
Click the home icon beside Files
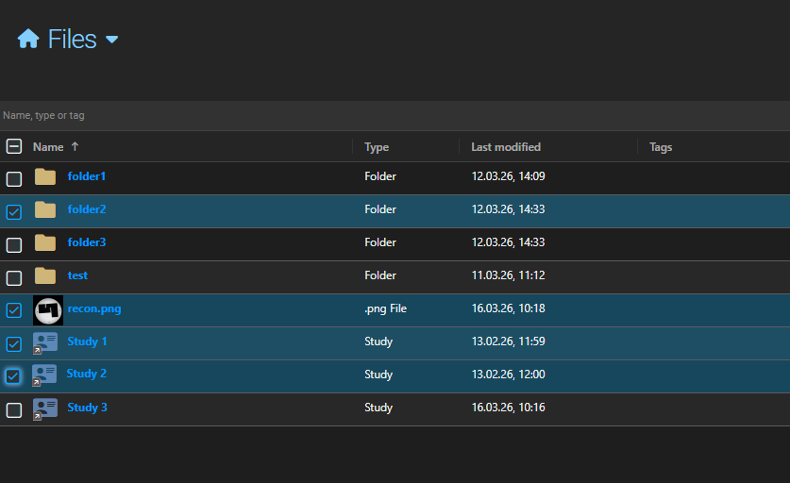pos(28,39)
